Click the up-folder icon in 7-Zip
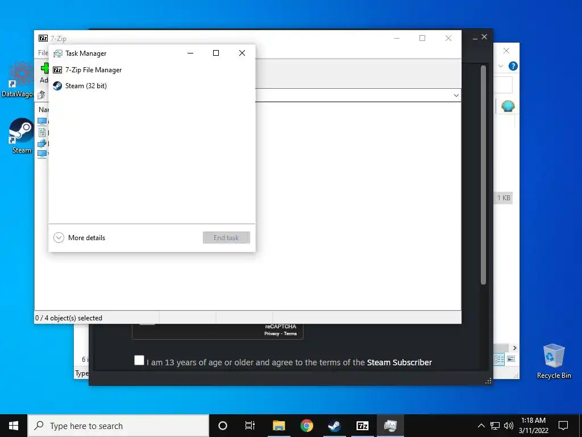582x437 pixels. point(41,95)
